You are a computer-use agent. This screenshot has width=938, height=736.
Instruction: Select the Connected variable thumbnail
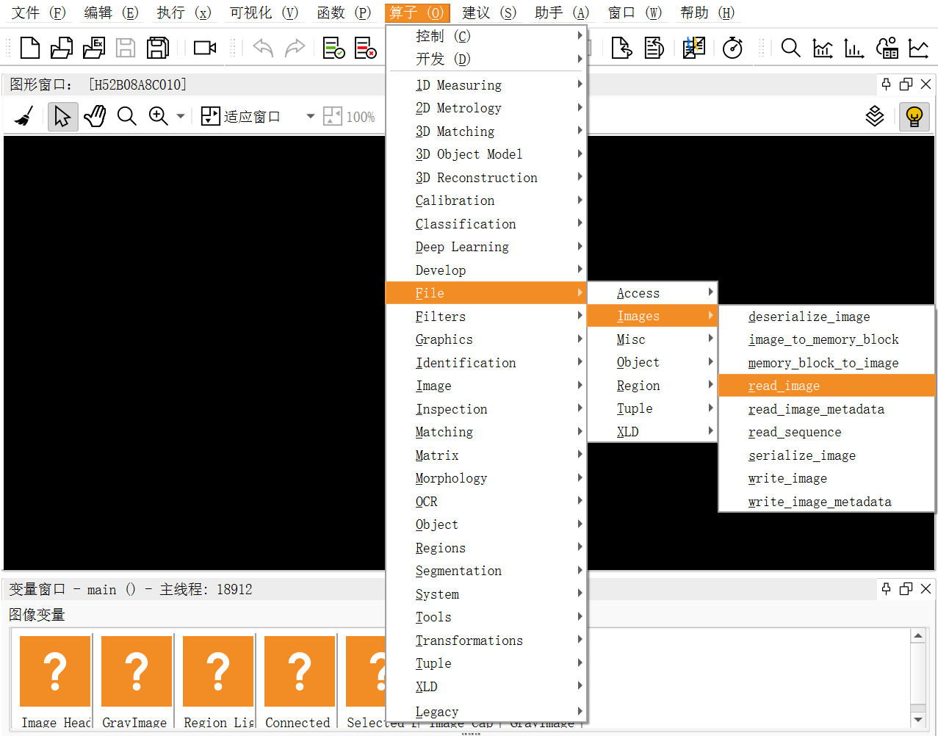(x=300, y=671)
